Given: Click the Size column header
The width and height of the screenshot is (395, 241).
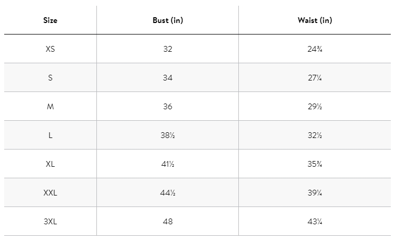Looking at the screenshot, I should point(50,20).
